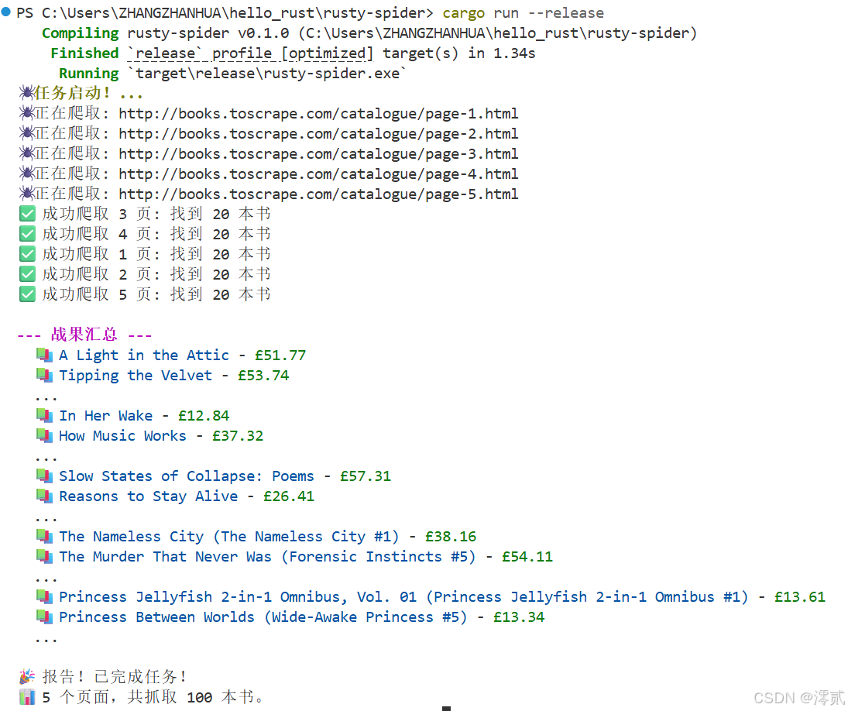Click the price £54.11
Viewport: 848px width, 711px height.
(527, 556)
